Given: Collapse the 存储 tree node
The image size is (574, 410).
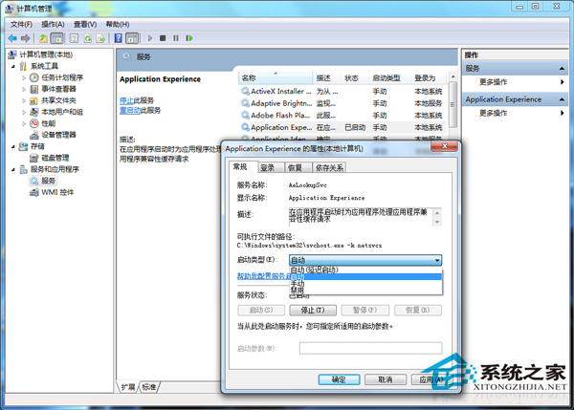Looking at the screenshot, I should click(13, 146).
